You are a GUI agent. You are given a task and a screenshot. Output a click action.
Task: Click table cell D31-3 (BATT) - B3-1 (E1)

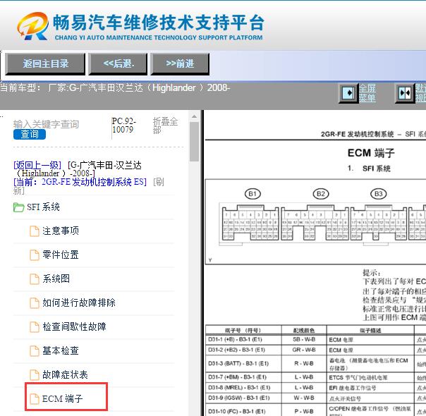point(244,363)
